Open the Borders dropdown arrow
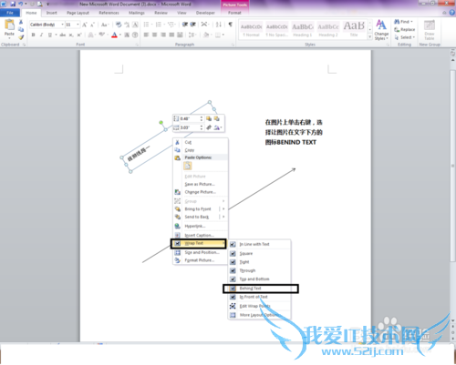The width and height of the screenshot is (456, 365). point(223,35)
